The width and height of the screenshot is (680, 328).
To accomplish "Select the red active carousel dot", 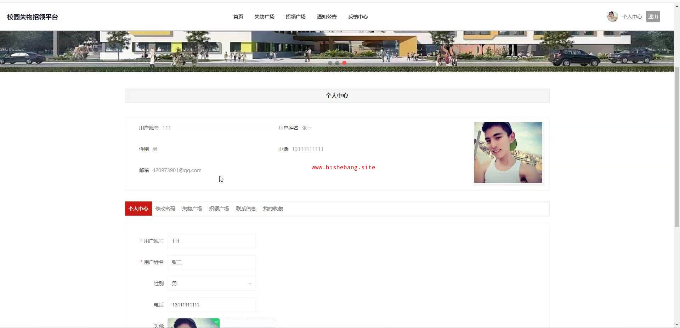I will (344, 63).
